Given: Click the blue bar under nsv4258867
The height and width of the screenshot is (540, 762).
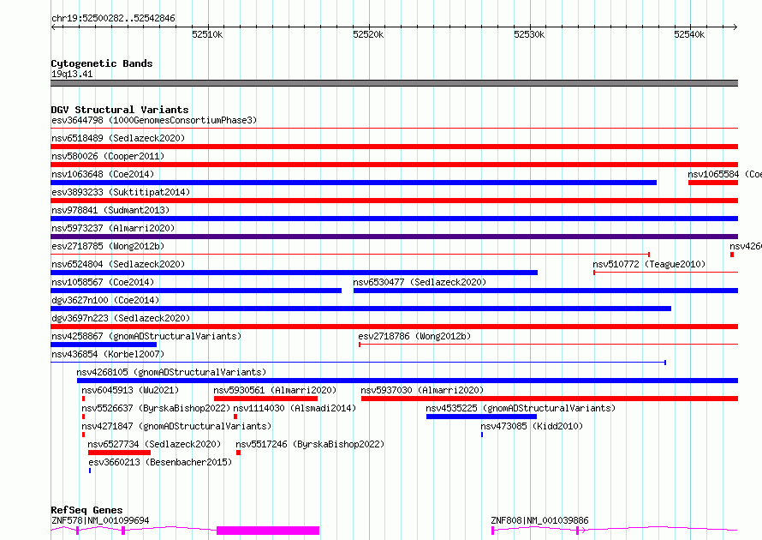Looking at the screenshot, I should point(104,345).
